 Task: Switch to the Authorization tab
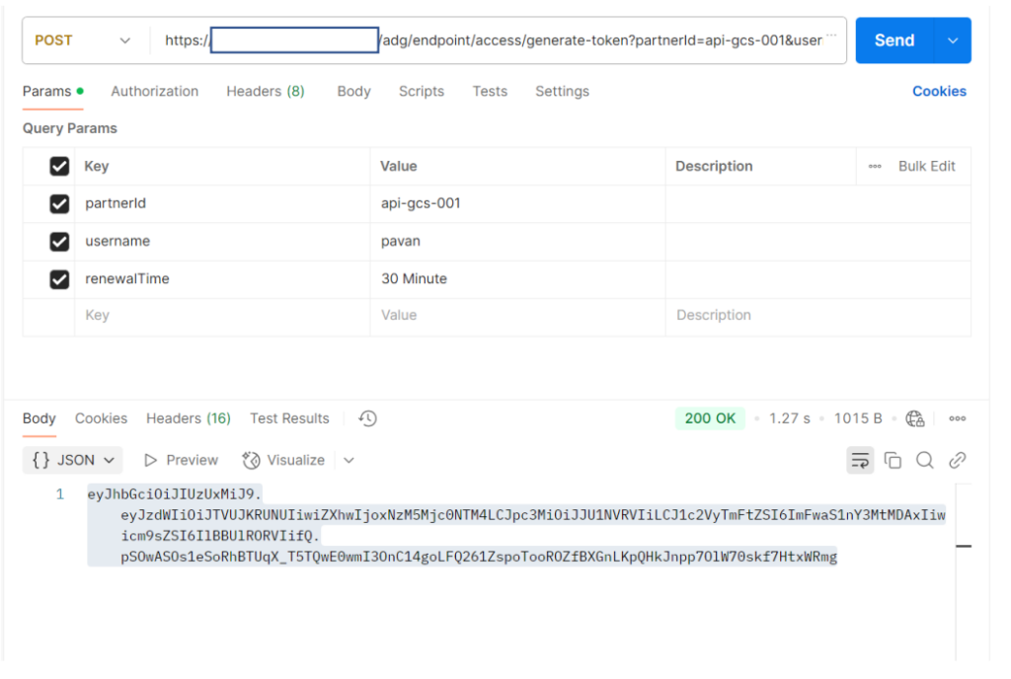154,91
